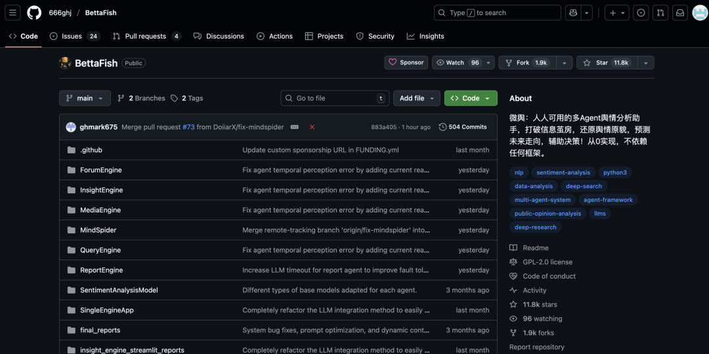Open pull request #73 link

188,127
